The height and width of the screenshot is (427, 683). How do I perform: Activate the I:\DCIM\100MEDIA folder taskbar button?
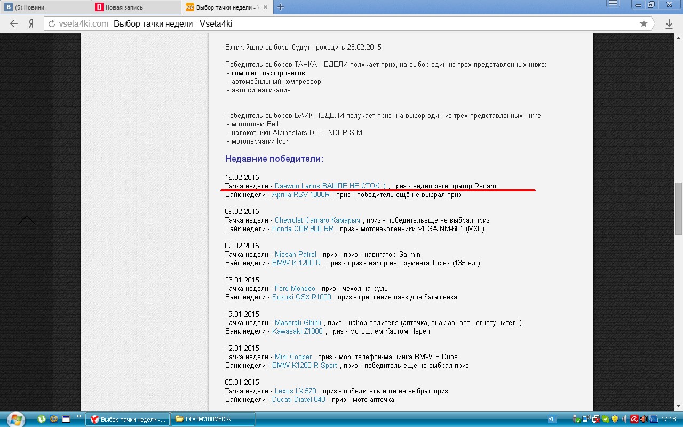click(x=213, y=419)
